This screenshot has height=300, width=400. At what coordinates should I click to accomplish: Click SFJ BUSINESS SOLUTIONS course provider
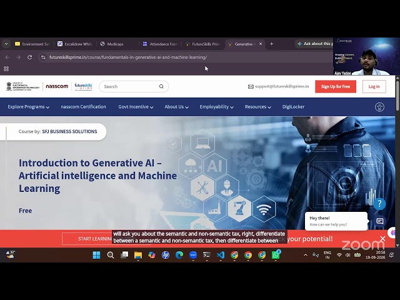(x=69, y=131)
